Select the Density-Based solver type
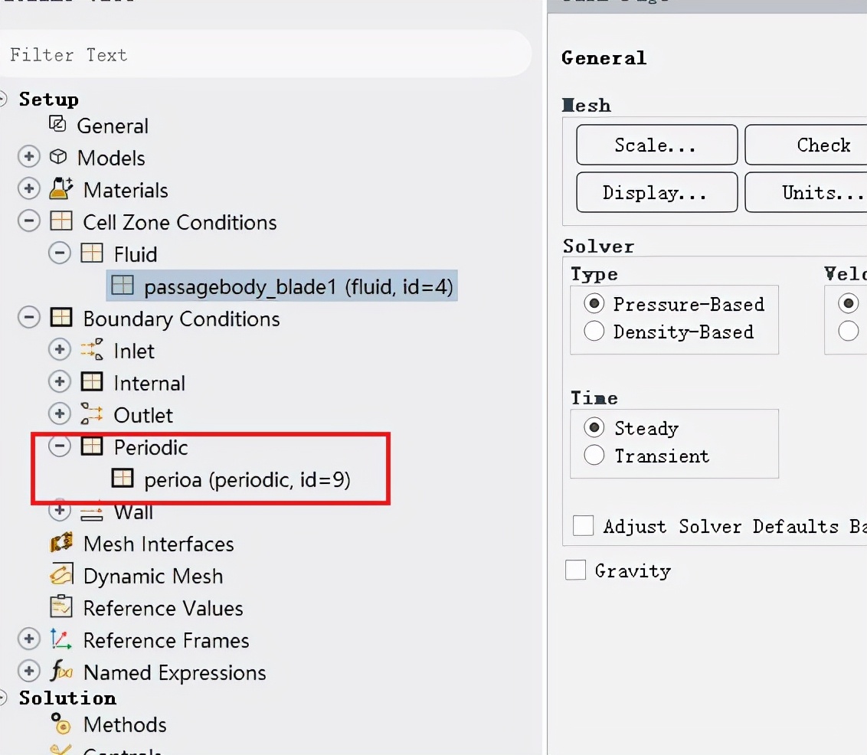This screenshot has height=755, width=867. (x=594, y=332)
